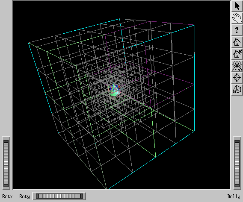Click the left end of the Roty thumbwheel

pos(38,196)
